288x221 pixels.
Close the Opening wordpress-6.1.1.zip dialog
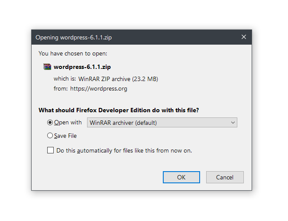243,37
